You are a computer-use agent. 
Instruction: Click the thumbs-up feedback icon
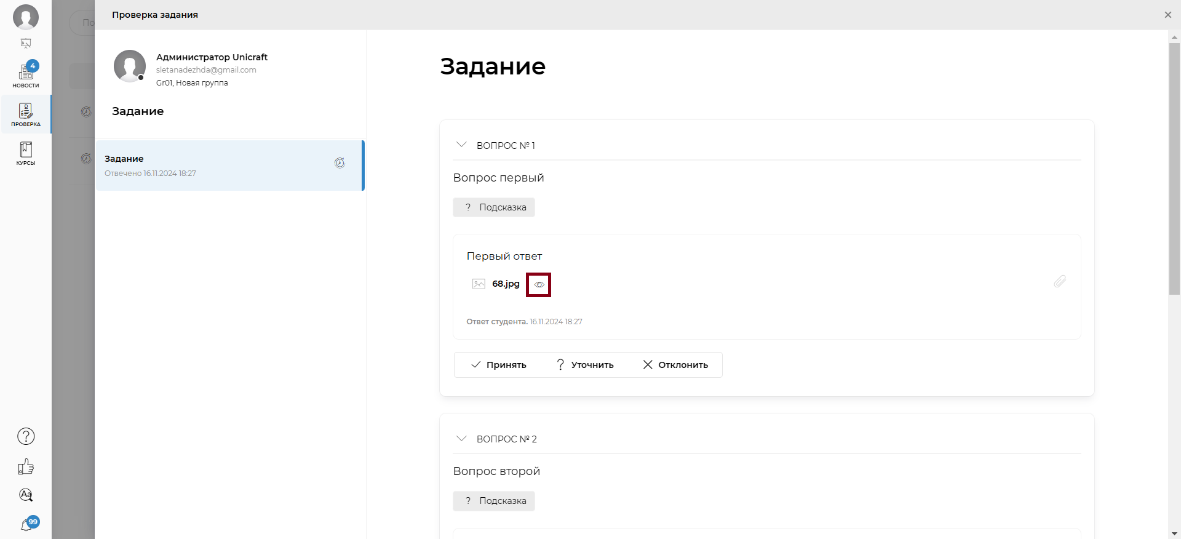tap(26, 466)
